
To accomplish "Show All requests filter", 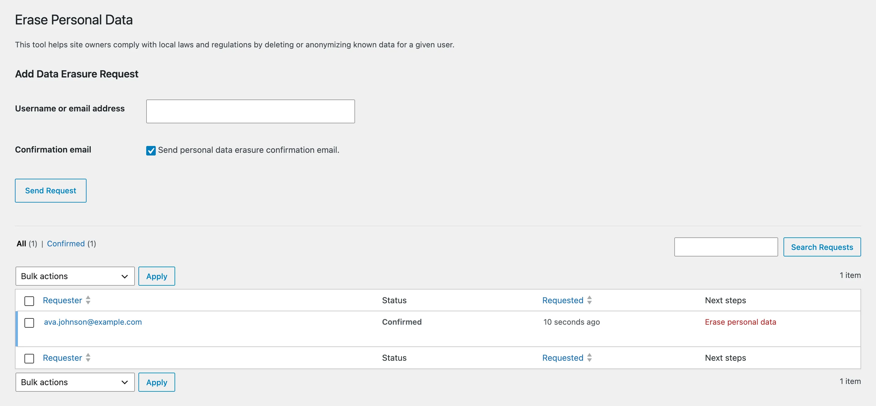I will [x=21, y=244].
